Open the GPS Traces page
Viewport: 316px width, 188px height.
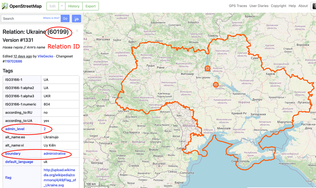pos(238,6)
